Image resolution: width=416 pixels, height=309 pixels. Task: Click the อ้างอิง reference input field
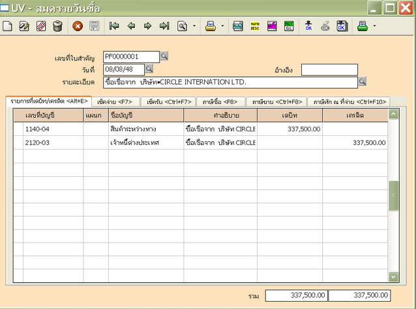(329, 70)
